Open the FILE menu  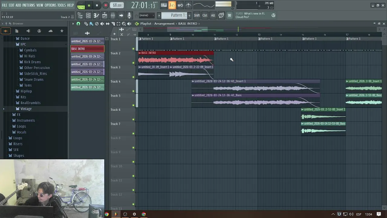click(x=5, y=5)
